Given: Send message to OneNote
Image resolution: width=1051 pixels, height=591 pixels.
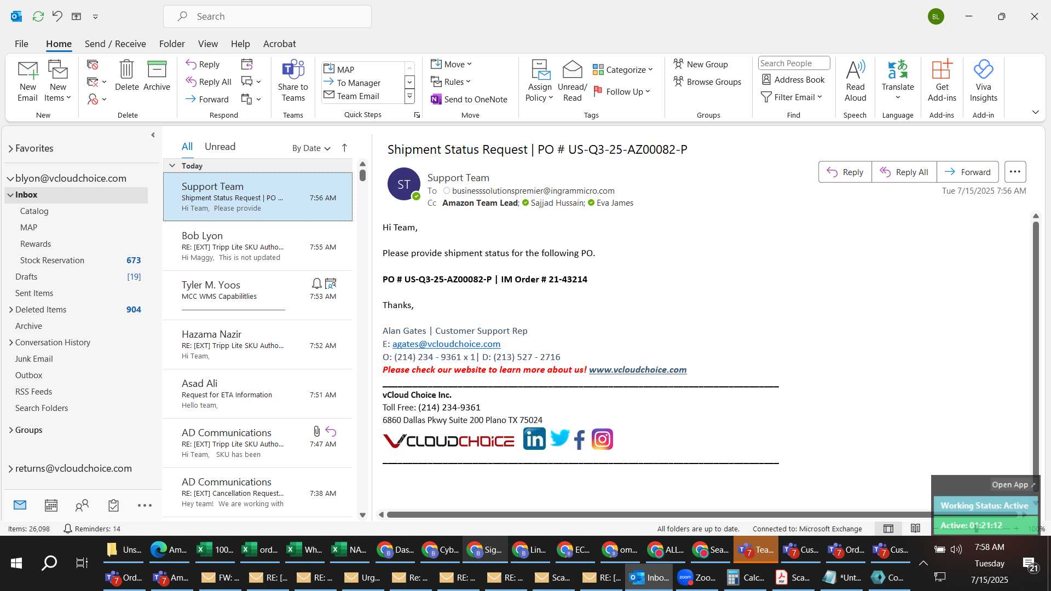Looking at the screenshot, I should pyautogui.click(x=469, y=99).
